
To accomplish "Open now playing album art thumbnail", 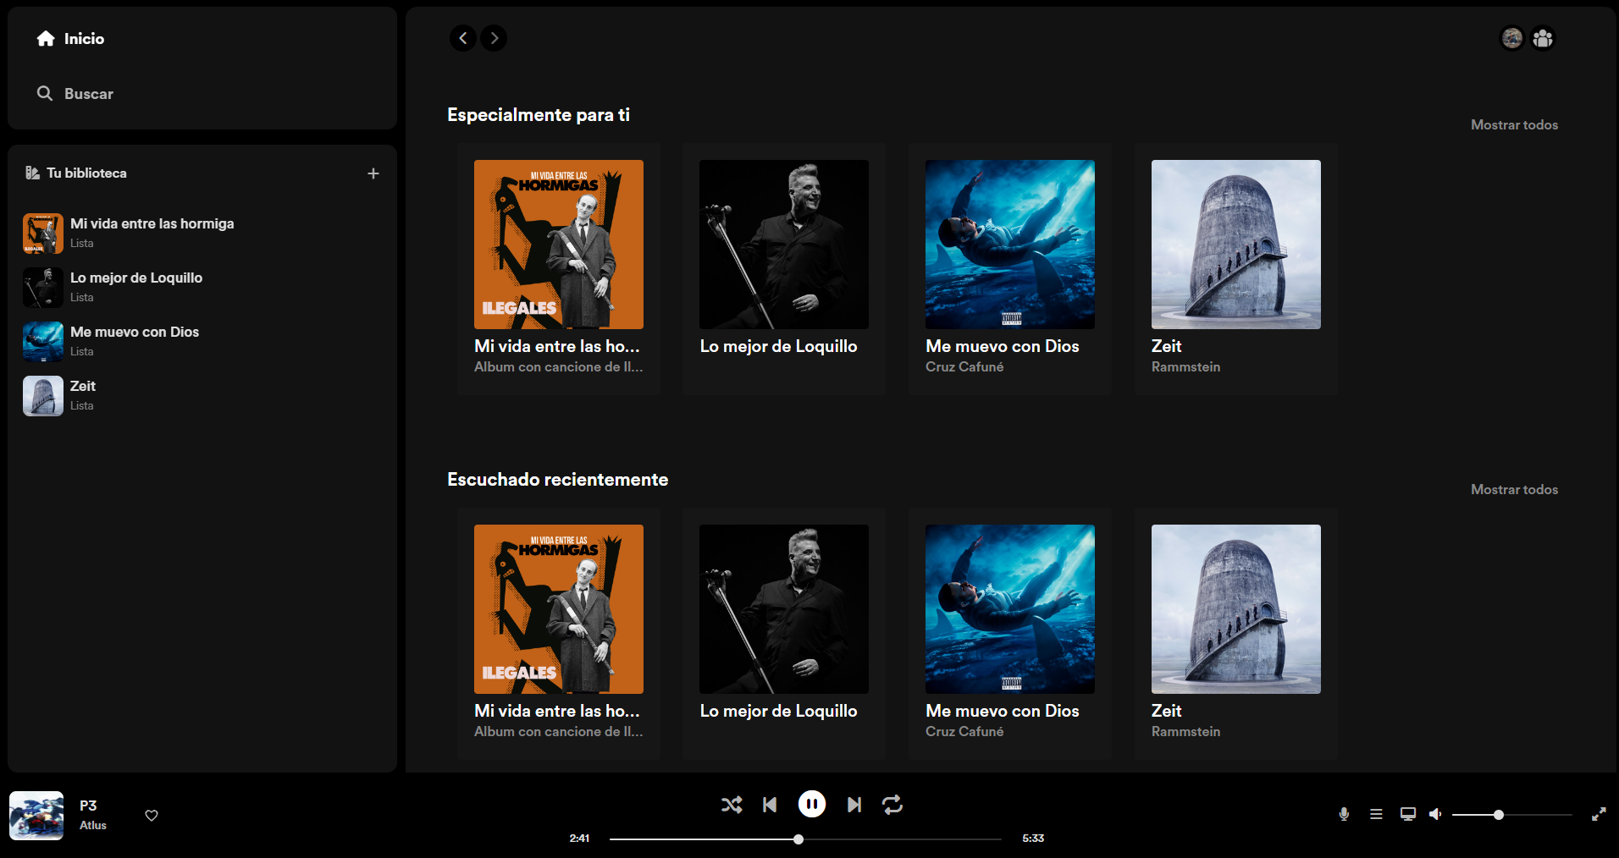I will pyautogui.click(x=36, y=816).
